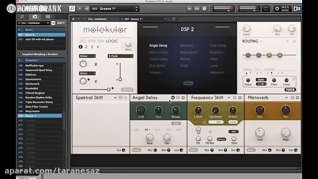Switch to the ENV modulator tab

click(101, 41)
